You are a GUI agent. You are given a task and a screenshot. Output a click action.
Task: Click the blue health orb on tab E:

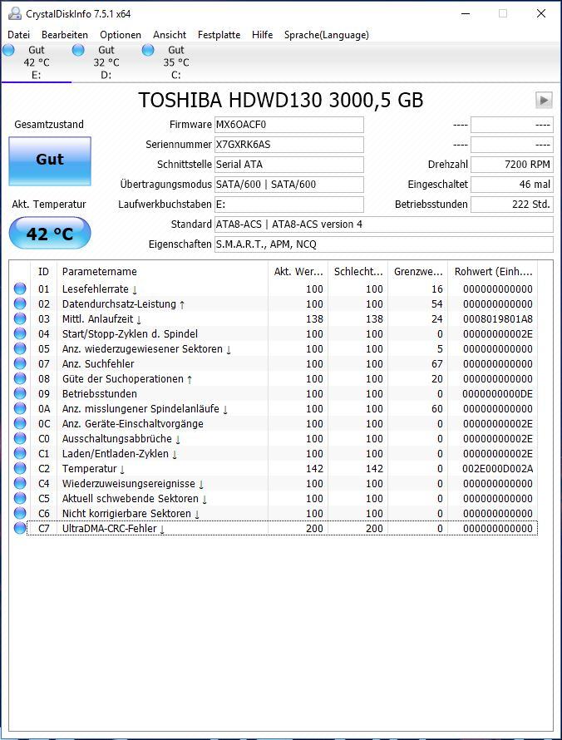coord(8,50)
